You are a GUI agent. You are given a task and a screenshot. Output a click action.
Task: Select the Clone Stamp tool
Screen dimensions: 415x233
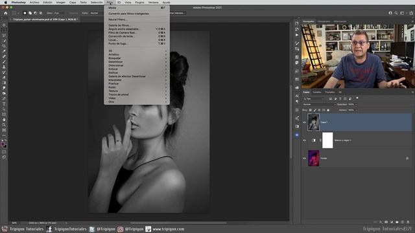coord(4,67)
